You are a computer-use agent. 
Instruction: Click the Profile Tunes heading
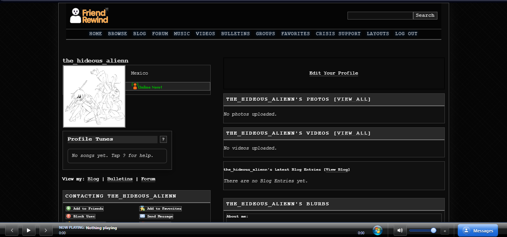coord(90,139)
